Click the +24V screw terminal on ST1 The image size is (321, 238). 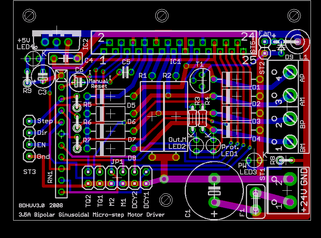(x=289, y=202)
